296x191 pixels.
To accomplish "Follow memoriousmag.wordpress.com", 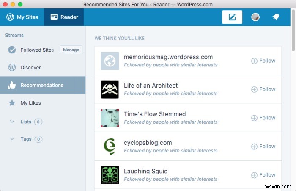I will click(263, 61).
